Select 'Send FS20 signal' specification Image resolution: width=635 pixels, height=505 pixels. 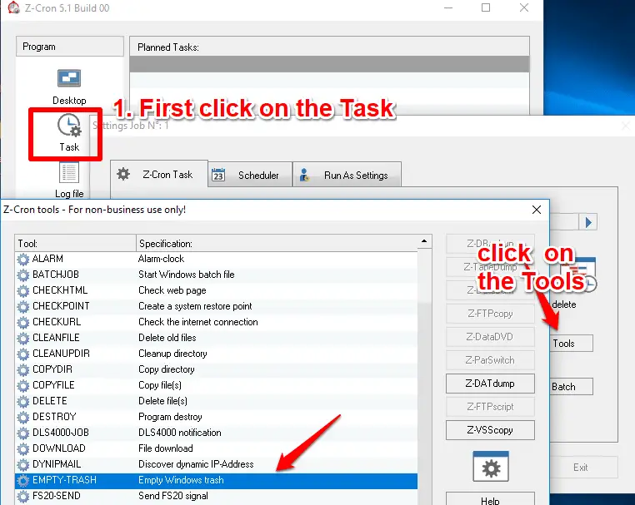(x=173, y=496)
